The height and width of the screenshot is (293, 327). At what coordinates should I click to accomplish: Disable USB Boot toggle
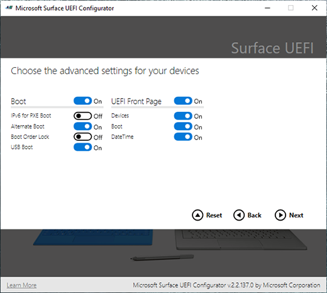[x=82, y=147]
